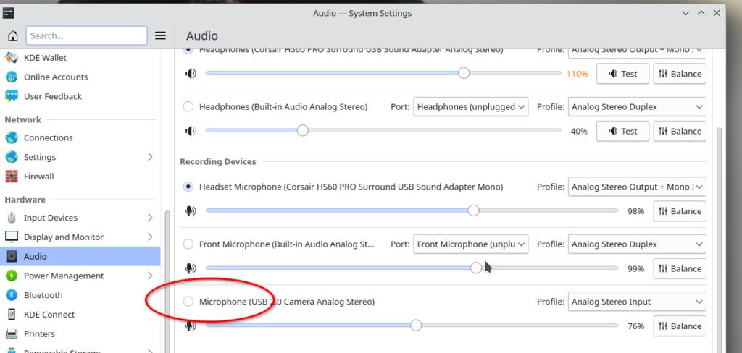Mute the Corsair headphones via speaker icon
The width and height of the screenshot is (742, 353).
[191, 74]
